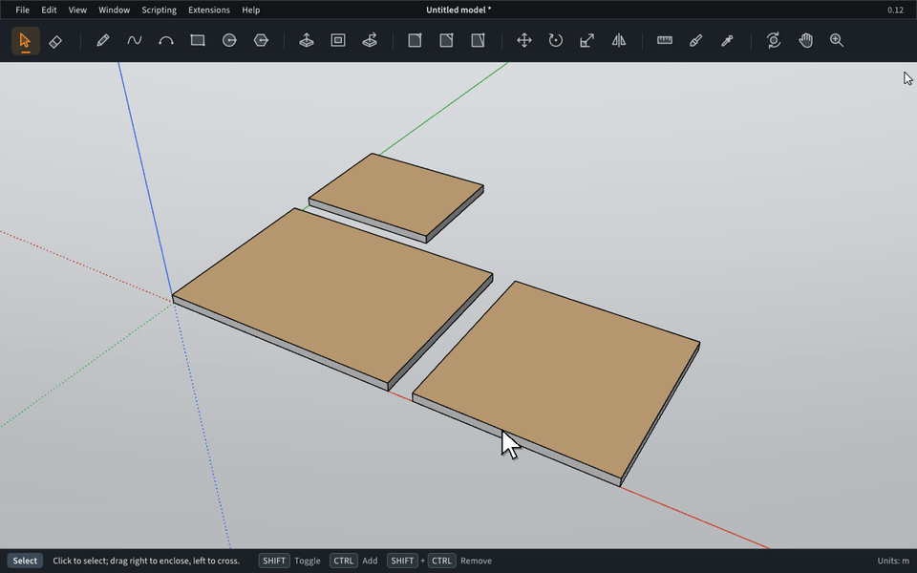Click the Untitled model title
Viewport: 917px width, 573px height.
(x=458, y=10)
